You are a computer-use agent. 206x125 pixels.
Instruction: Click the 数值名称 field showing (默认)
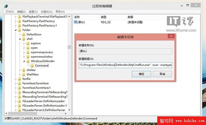[125, 51]
